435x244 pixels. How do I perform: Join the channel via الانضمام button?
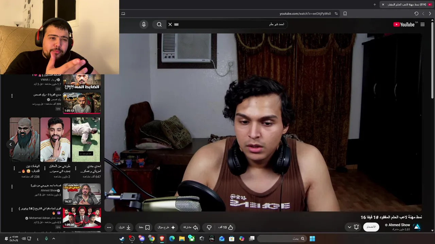[x=371, y=227]
